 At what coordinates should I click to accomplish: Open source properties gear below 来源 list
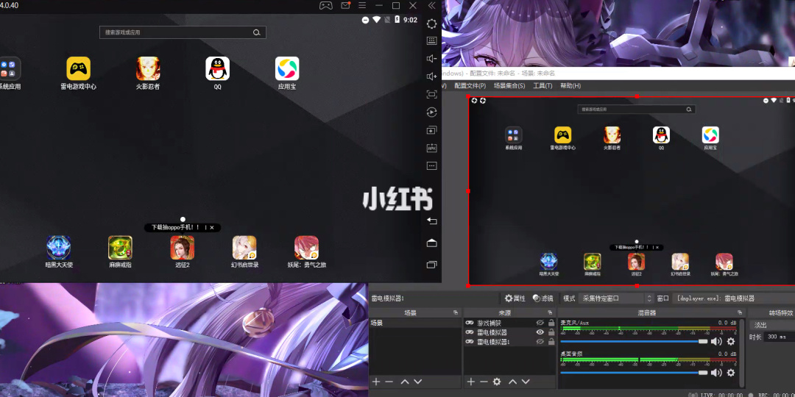pos(497,382)
